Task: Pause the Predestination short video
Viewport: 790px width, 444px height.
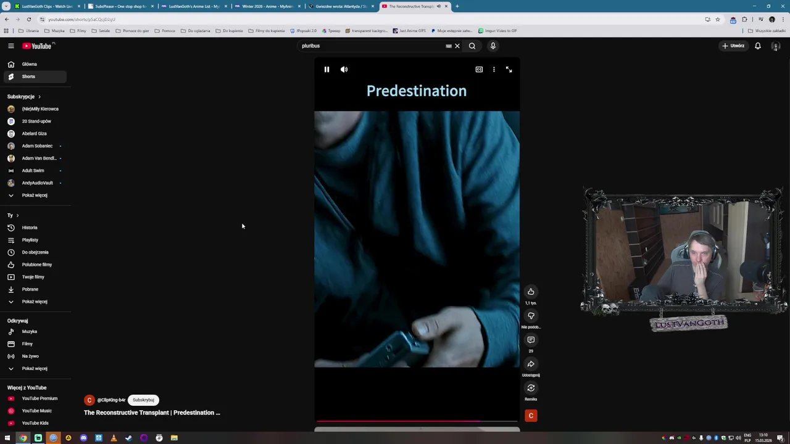Action: coord(326,70)
